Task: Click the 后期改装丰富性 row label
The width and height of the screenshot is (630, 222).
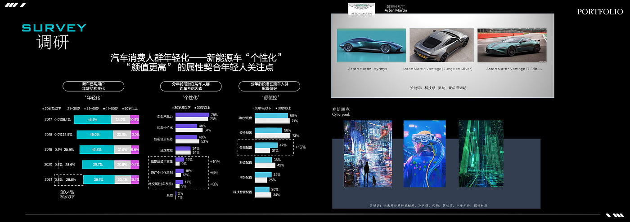Action: pos(162,161)
